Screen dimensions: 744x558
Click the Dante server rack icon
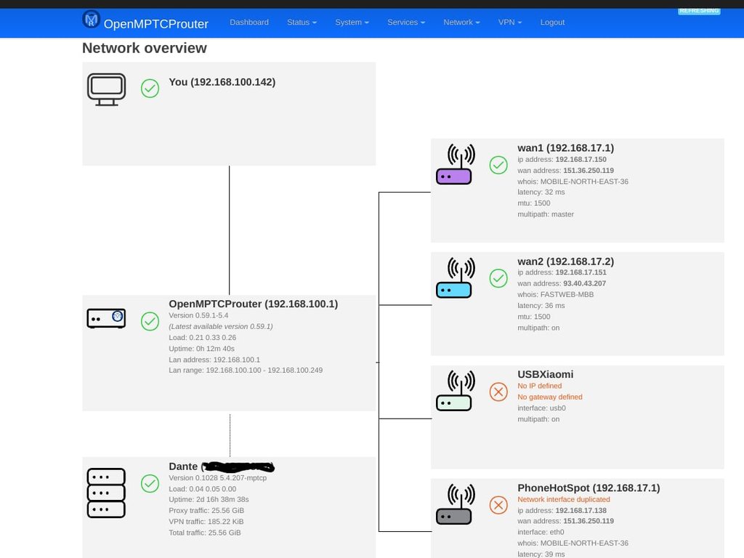(106, 493)
